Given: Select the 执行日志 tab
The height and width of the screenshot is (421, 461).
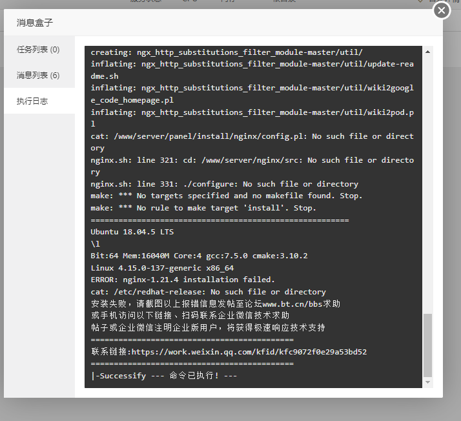Looking at the screenshot, I should [x=39, y=101].
